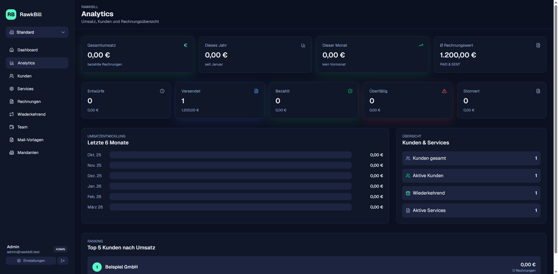Open Einstellungen settings button
The width and height of the screenshot is (558, 274).
pyautogui.click(x=31, y=261)
